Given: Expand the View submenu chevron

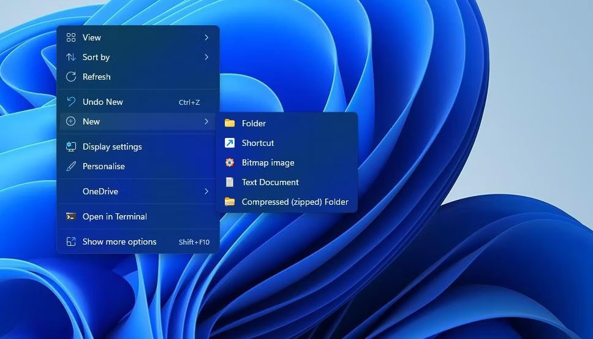Looking at the screenshot, I should click(x=206, y=37).
